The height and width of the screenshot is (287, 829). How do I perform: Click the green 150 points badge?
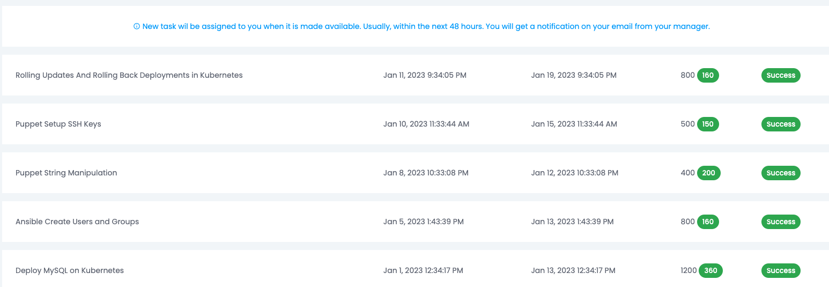pos(708,124)
